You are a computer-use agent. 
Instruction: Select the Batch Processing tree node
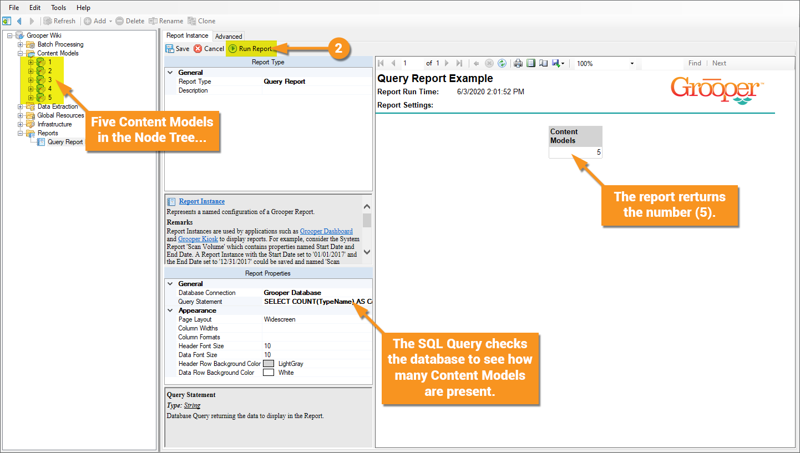point(60,44)
